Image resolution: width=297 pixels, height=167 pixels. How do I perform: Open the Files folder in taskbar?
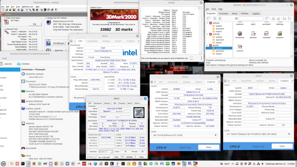tap(12, 164)
